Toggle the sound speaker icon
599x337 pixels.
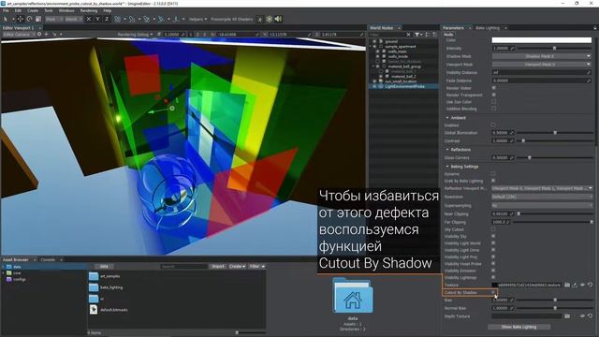tap(279, 19)
